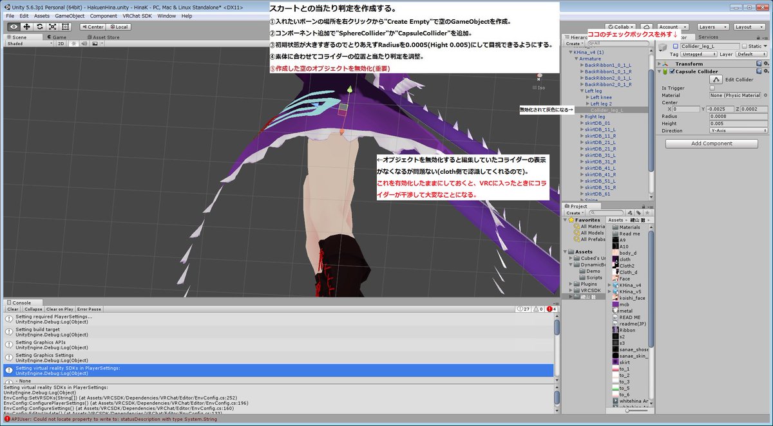The width and height of the screenshot is (773, 426).
Task: Toggle Clear on Play in Console
Action: (59, 309)
